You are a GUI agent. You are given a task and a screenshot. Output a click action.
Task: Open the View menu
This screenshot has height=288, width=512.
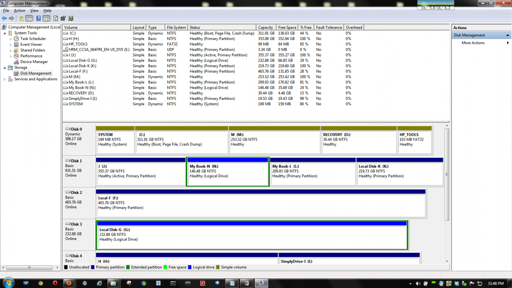(x=35, y=11)
